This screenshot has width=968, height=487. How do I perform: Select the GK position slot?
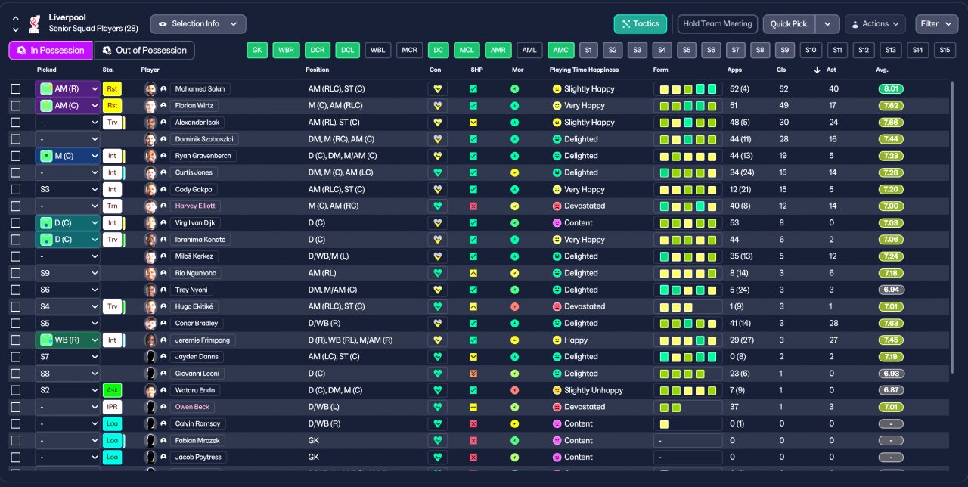point(258,51)
